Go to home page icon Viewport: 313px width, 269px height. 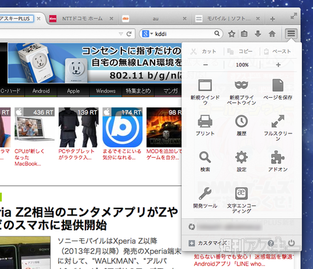(272, 34)
